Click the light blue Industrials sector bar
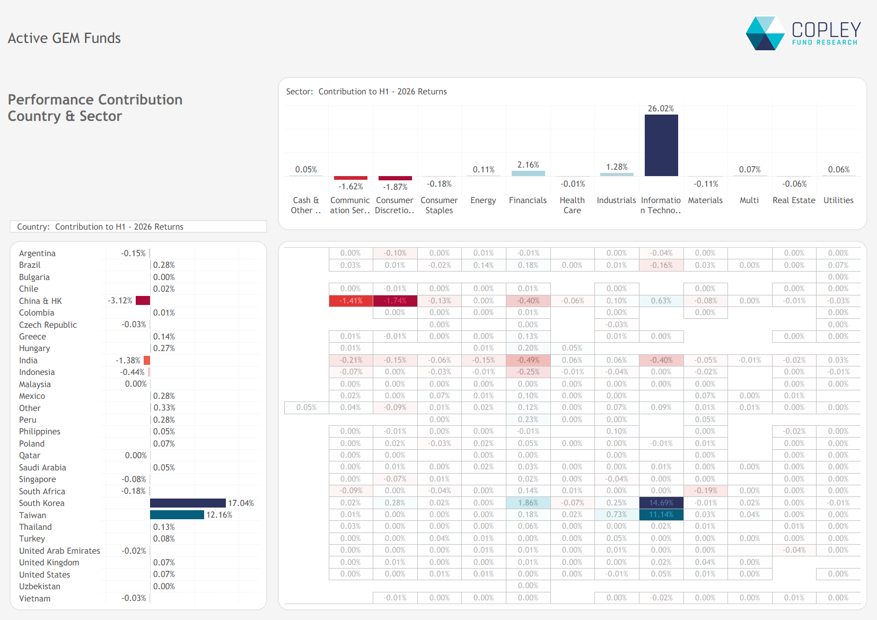The image size is (877, 620). tap(617, 174)
